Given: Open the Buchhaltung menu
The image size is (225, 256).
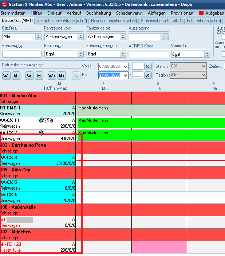Looking at the screenshot, I should (98, 13).
